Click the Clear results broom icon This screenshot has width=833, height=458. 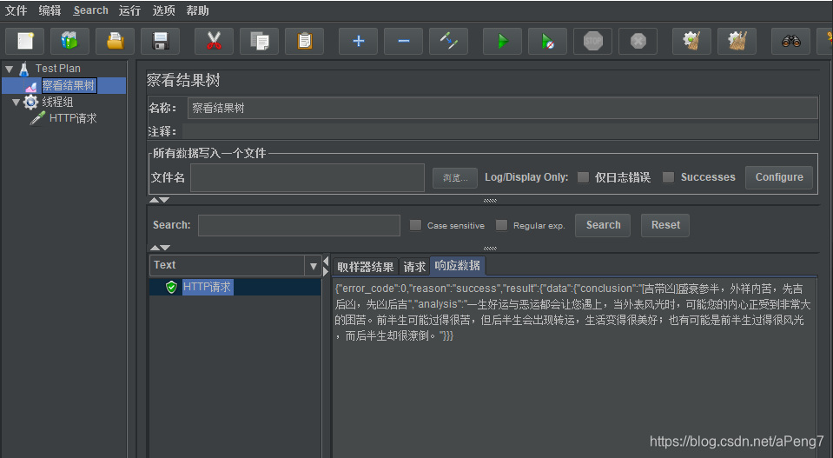point(691,41)
